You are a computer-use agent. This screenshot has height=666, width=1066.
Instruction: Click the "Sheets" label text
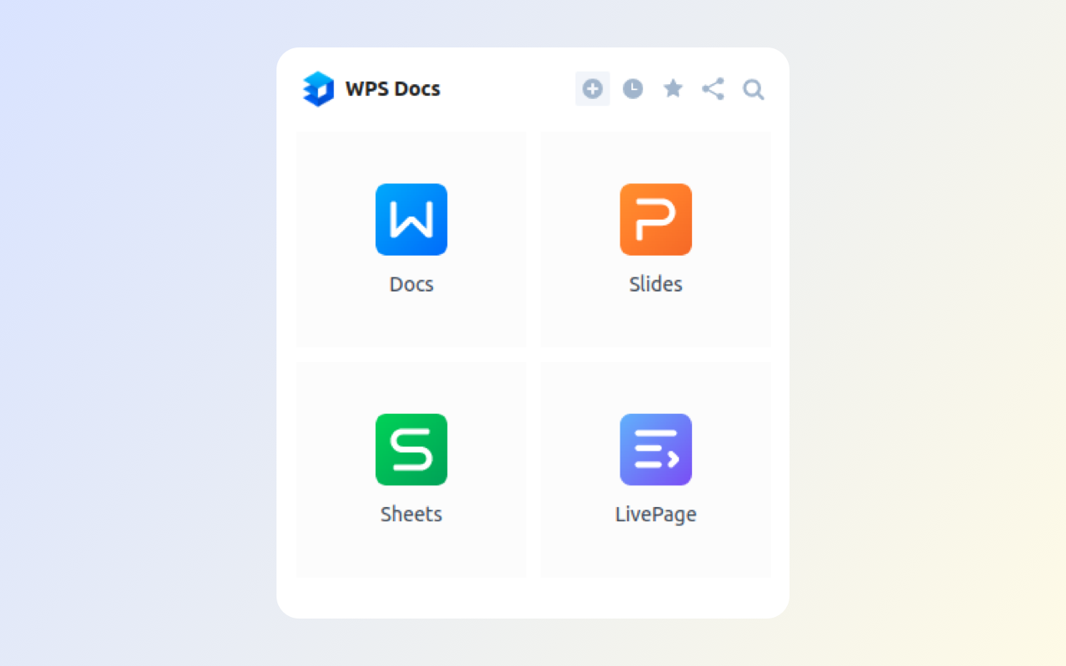click(x=411, y=514)
